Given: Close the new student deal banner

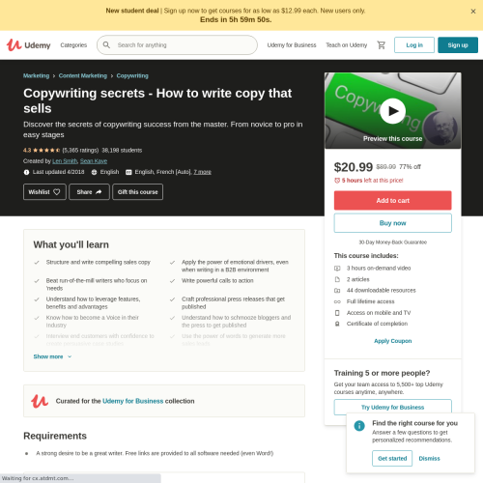Looking at the screenshot, I should (x=473, y=12).
